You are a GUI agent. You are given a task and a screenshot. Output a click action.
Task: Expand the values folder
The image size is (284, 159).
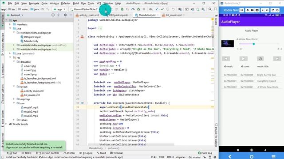coord(14,120)
